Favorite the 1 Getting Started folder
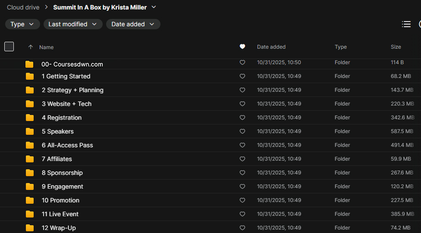The height and width of the screenshot is (233, 421). click(242, 76)
